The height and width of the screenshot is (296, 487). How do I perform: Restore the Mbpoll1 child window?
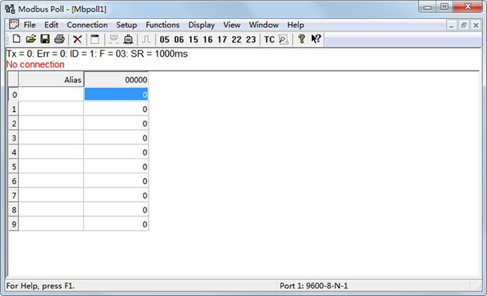(x=464, y=25)
